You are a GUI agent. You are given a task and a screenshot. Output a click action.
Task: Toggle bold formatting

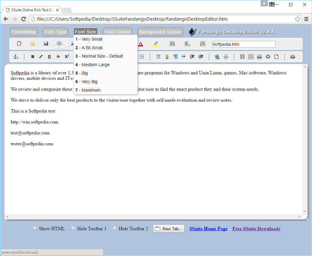click(x=33, y=57)
